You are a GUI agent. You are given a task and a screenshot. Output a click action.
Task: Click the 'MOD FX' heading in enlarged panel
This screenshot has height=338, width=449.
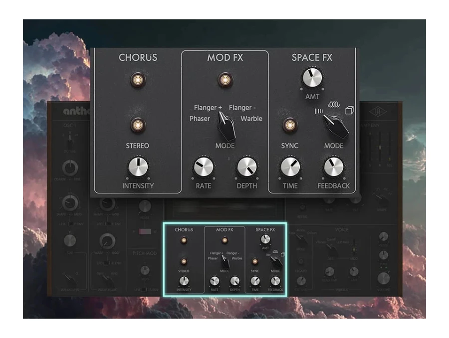pos(225,57)
